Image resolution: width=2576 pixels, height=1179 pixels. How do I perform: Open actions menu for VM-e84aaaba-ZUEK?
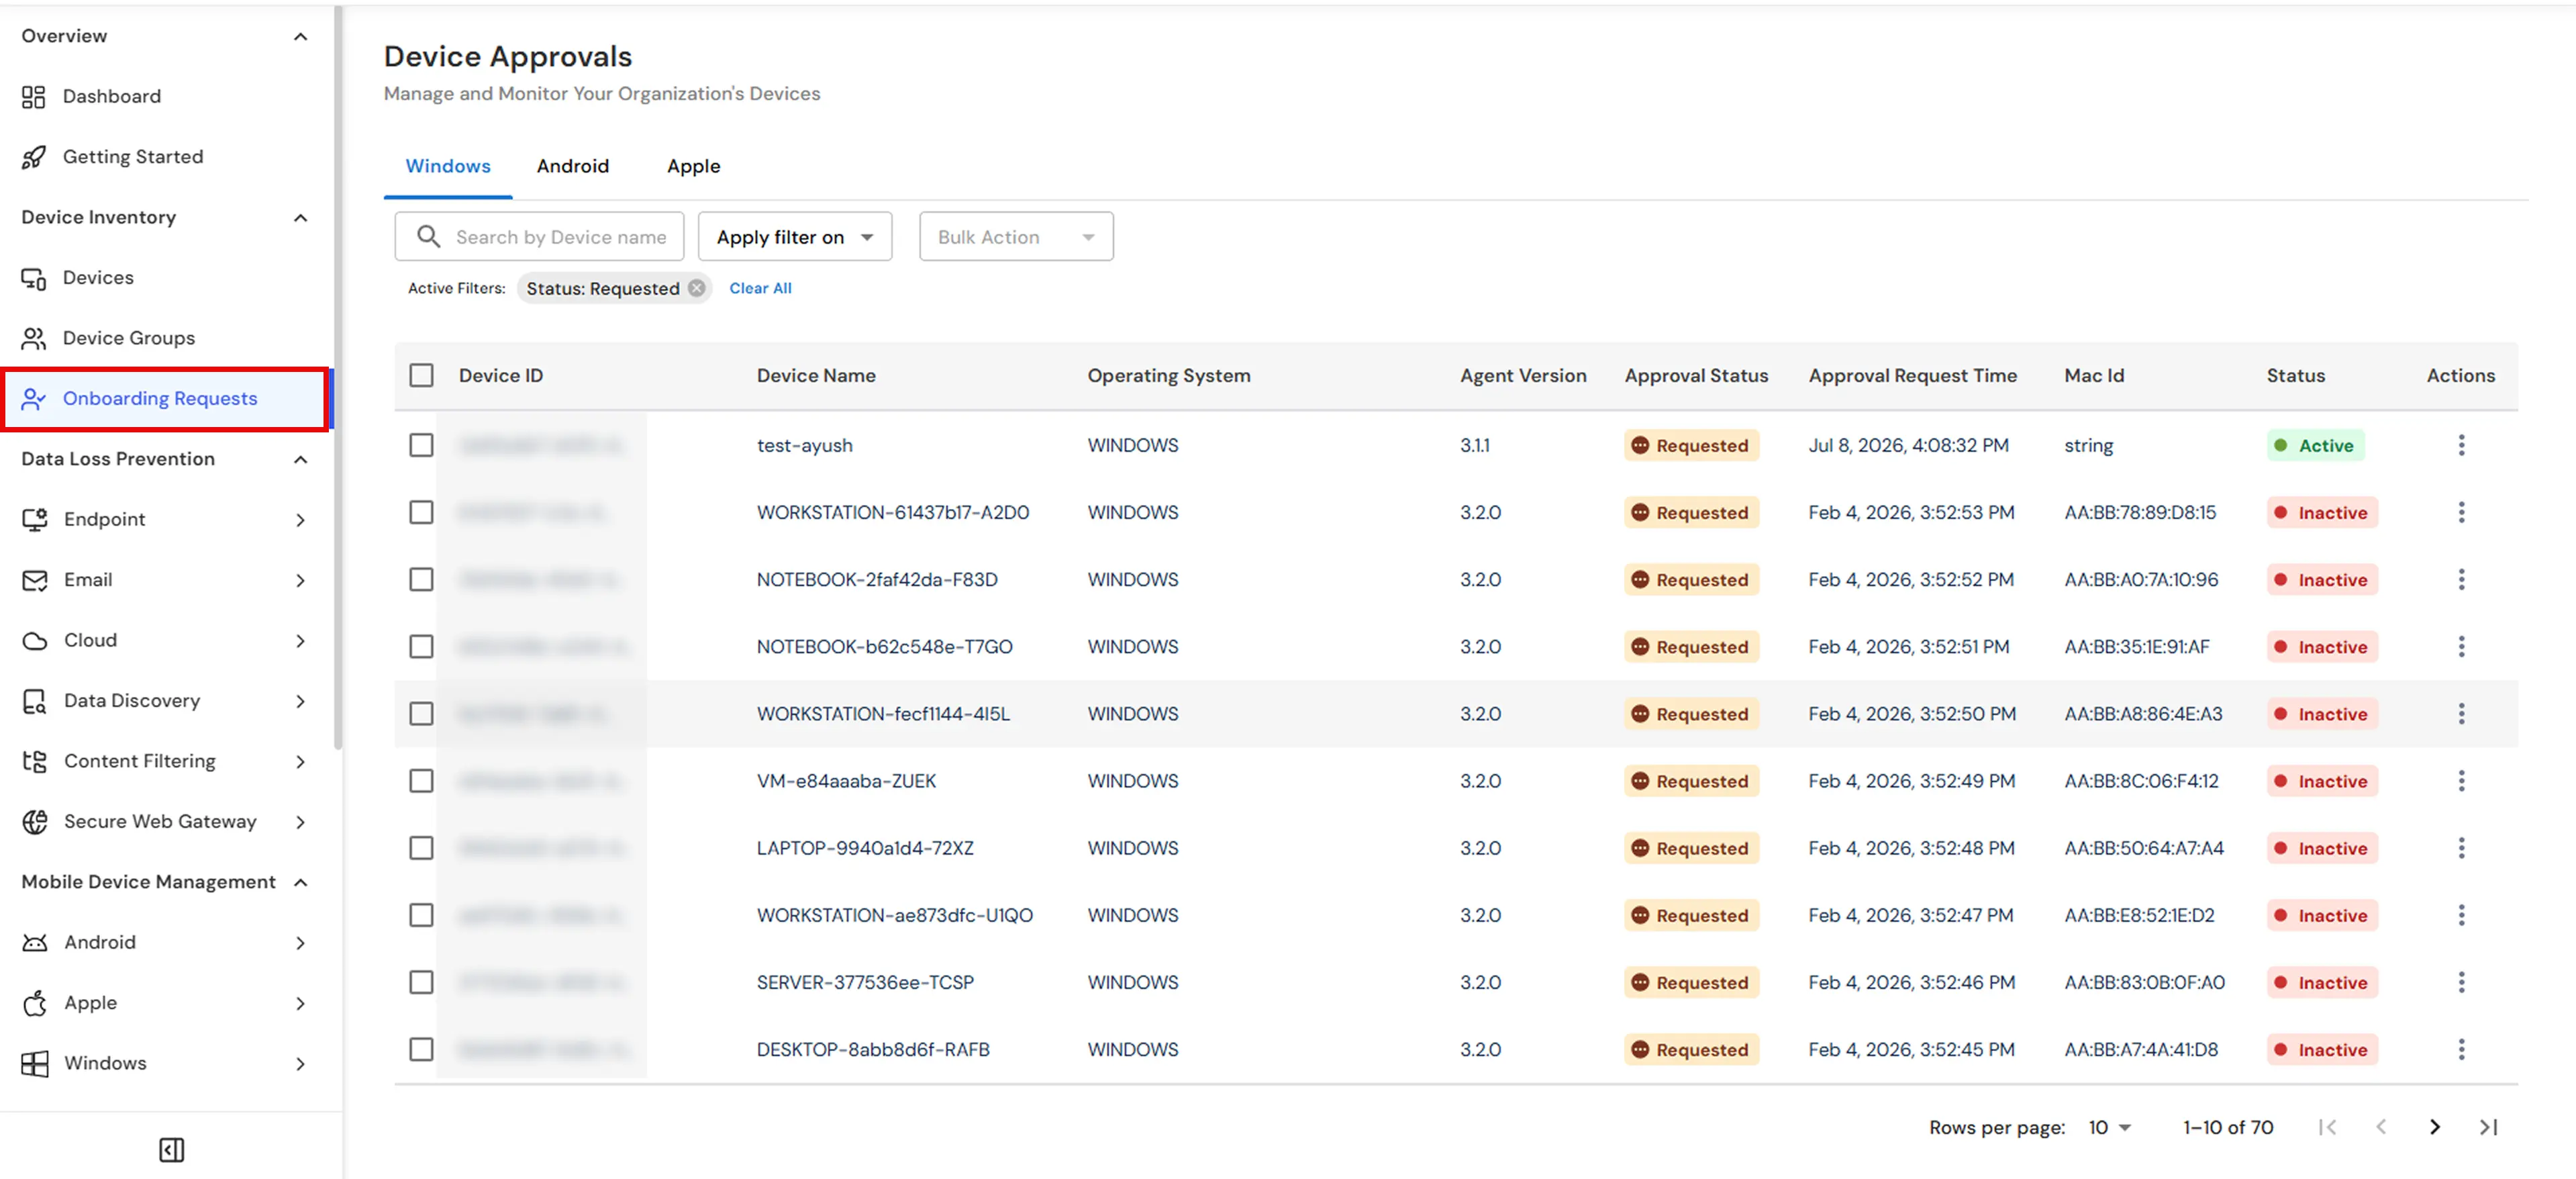coord(2461,781)
